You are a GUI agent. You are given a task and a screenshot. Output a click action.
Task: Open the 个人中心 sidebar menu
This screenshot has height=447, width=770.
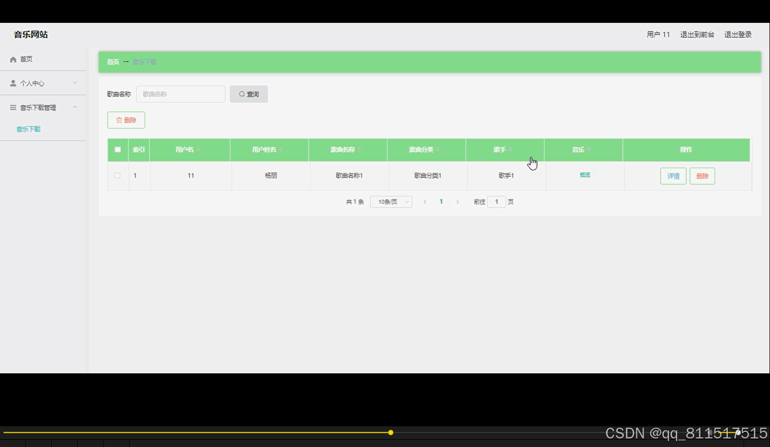click(43, 83)
